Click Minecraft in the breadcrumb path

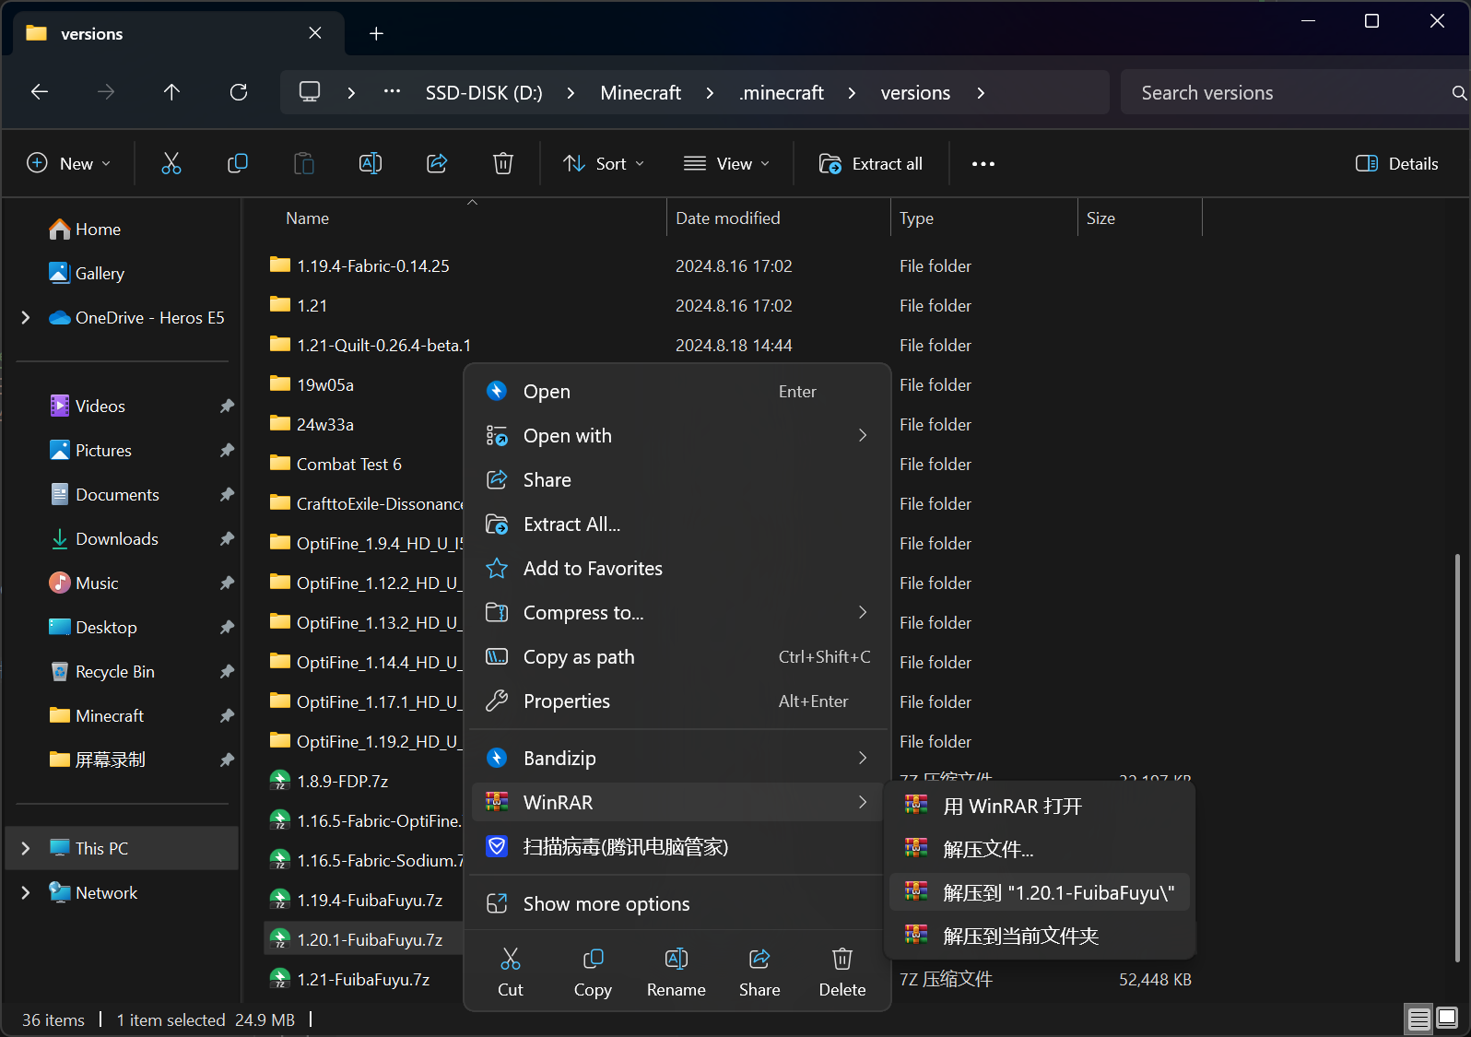point(641,93)
